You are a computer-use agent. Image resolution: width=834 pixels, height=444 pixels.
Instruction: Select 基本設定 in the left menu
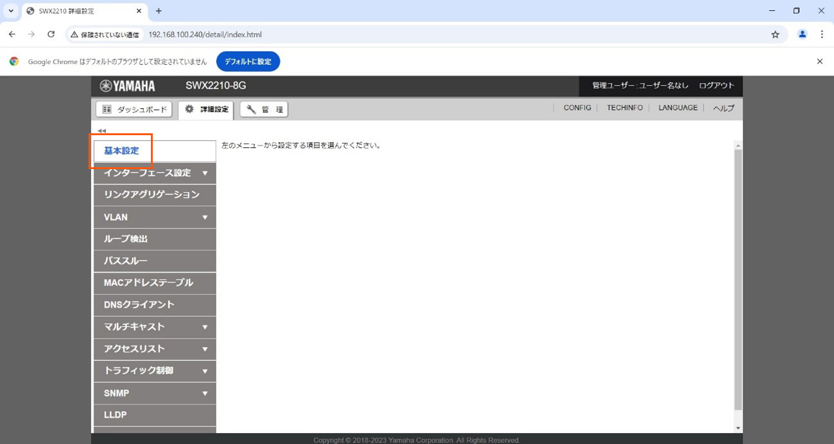121,151
